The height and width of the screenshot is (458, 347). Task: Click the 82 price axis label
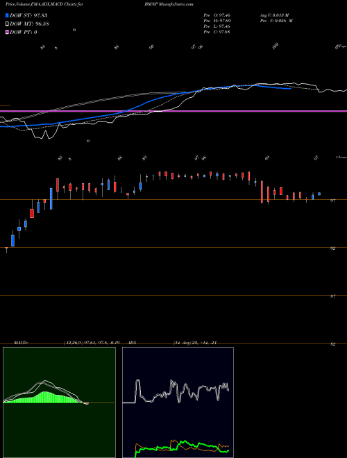(333, 344)
